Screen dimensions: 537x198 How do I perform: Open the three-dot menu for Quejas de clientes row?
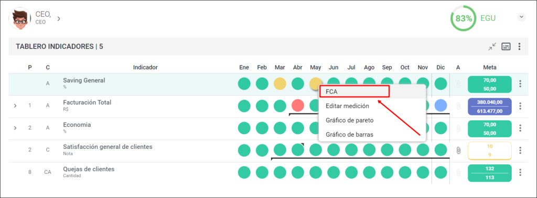coord(520,172)
